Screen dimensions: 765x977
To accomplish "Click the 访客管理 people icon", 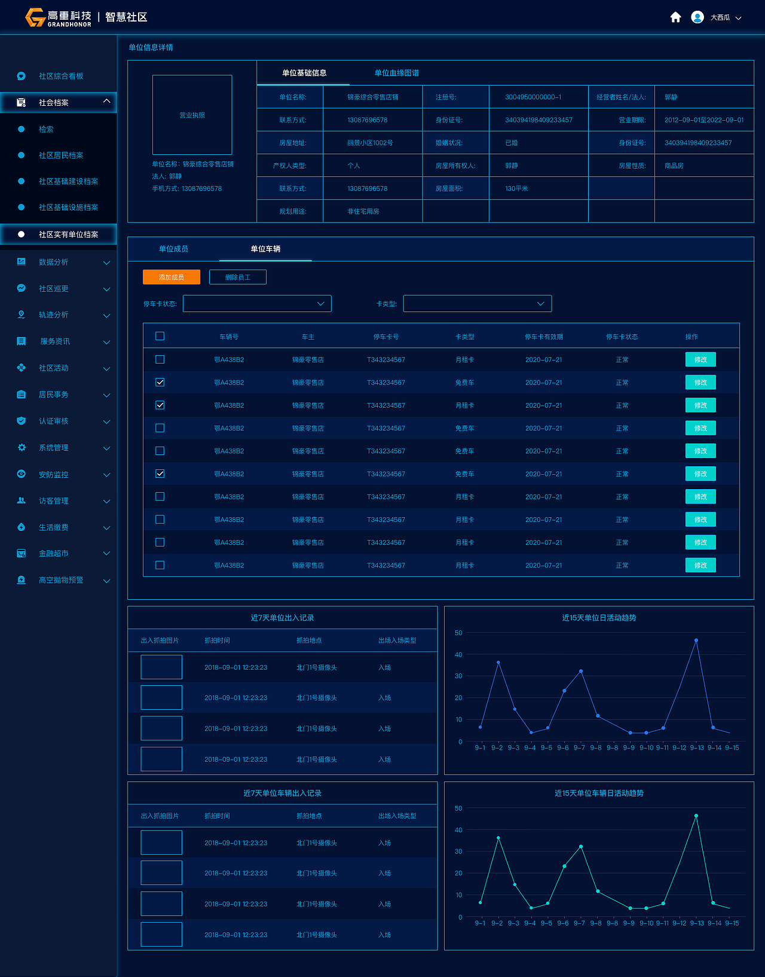I will coord(22,500).
